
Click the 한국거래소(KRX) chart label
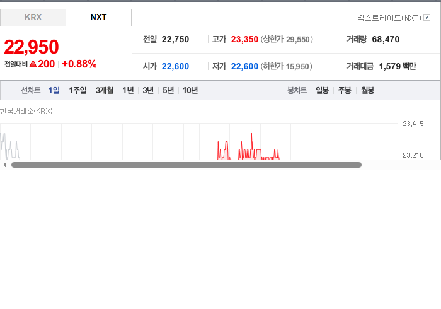point(26,111)
